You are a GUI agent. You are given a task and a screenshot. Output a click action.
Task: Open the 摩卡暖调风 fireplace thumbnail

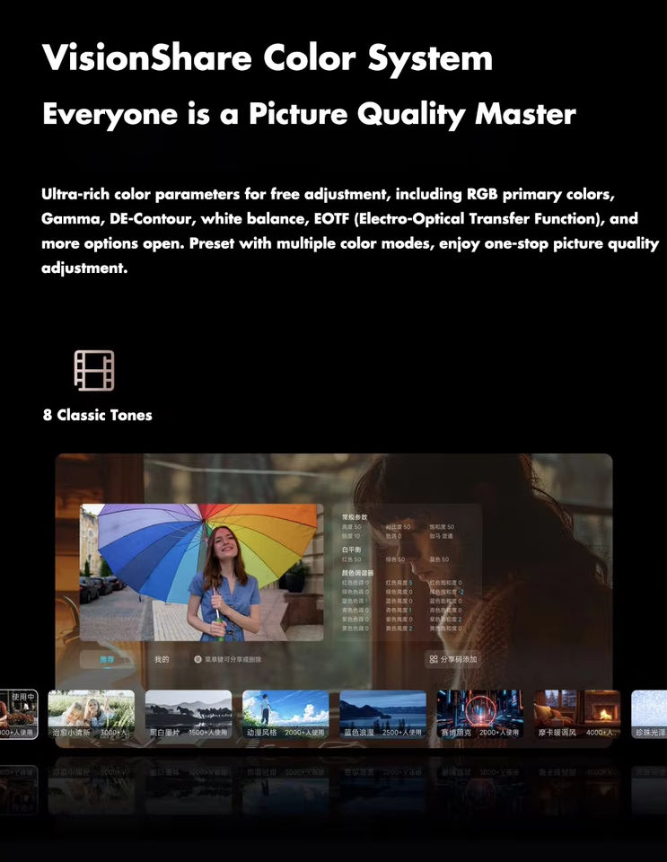pos(577,714)
